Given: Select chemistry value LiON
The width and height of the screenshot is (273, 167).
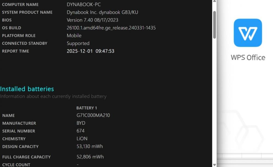Looking at the screenshot, I should (x=82, y=139).
